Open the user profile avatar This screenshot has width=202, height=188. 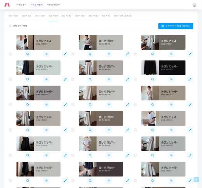click(194, 5)
